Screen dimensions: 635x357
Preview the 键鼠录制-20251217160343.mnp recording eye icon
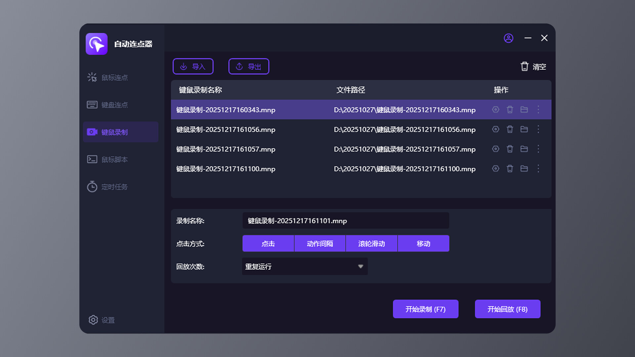[495, 110]
